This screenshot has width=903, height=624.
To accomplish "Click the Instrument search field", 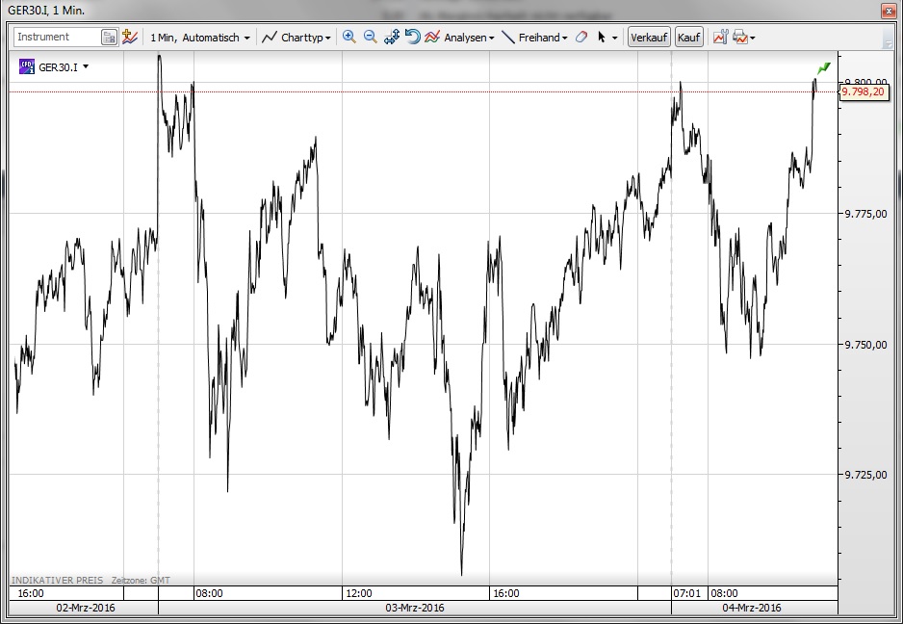I will click(56, 38).
